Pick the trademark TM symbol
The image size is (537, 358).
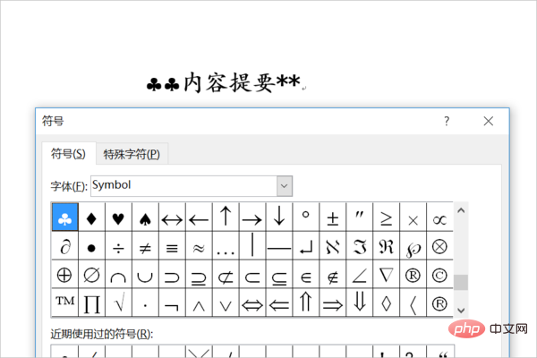[x=64, y=303]
